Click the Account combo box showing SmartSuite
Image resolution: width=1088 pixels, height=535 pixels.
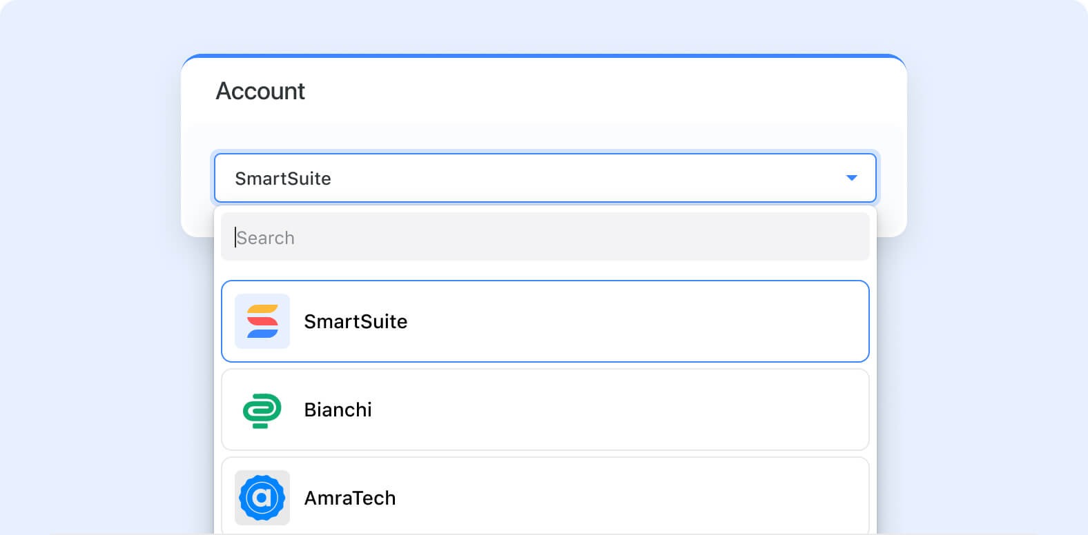coord(545,178)
